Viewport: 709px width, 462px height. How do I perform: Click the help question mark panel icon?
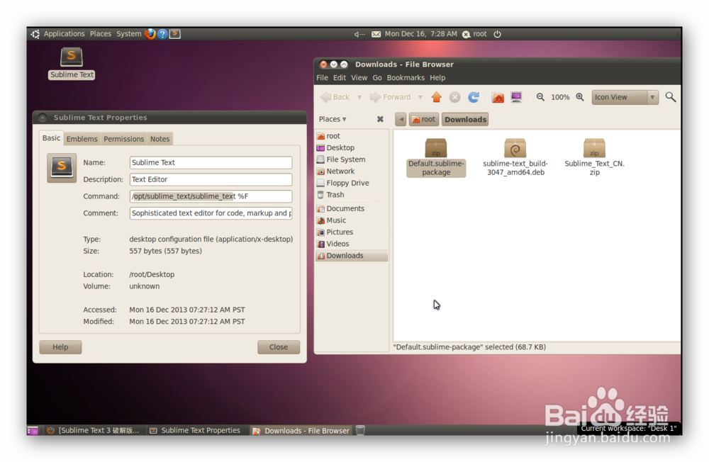tap(162, 34)
